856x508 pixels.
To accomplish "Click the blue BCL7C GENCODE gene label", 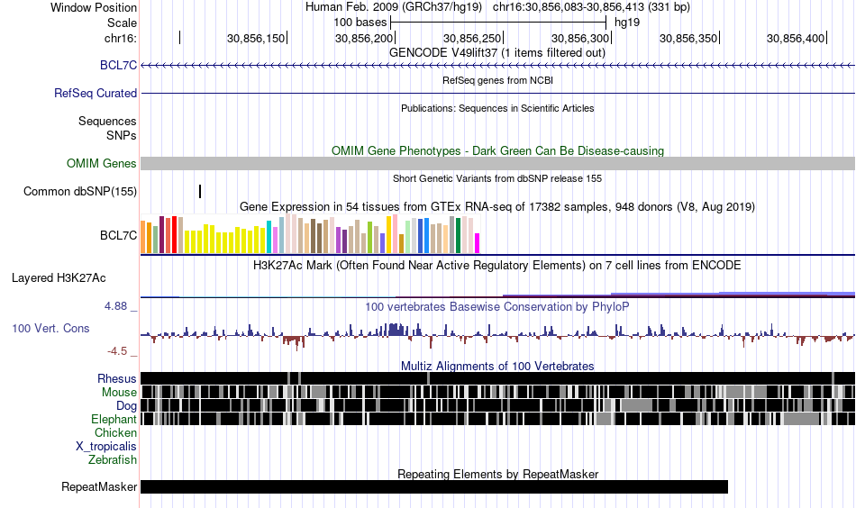I will 118,66.
